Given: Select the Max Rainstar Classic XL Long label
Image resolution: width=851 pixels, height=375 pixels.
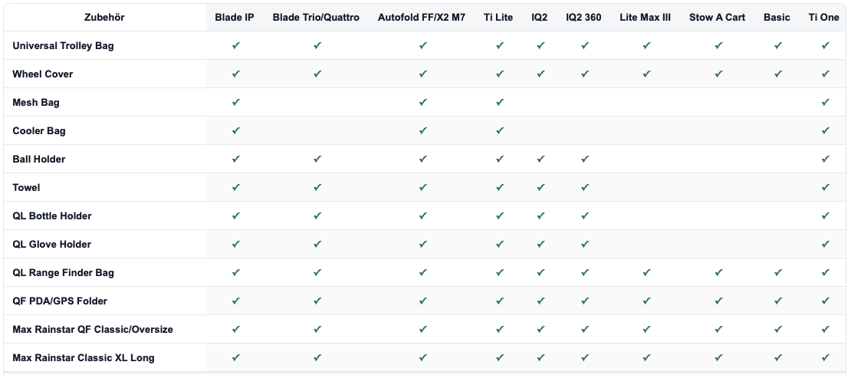Looking at the screenshot, I should point(84,357).
